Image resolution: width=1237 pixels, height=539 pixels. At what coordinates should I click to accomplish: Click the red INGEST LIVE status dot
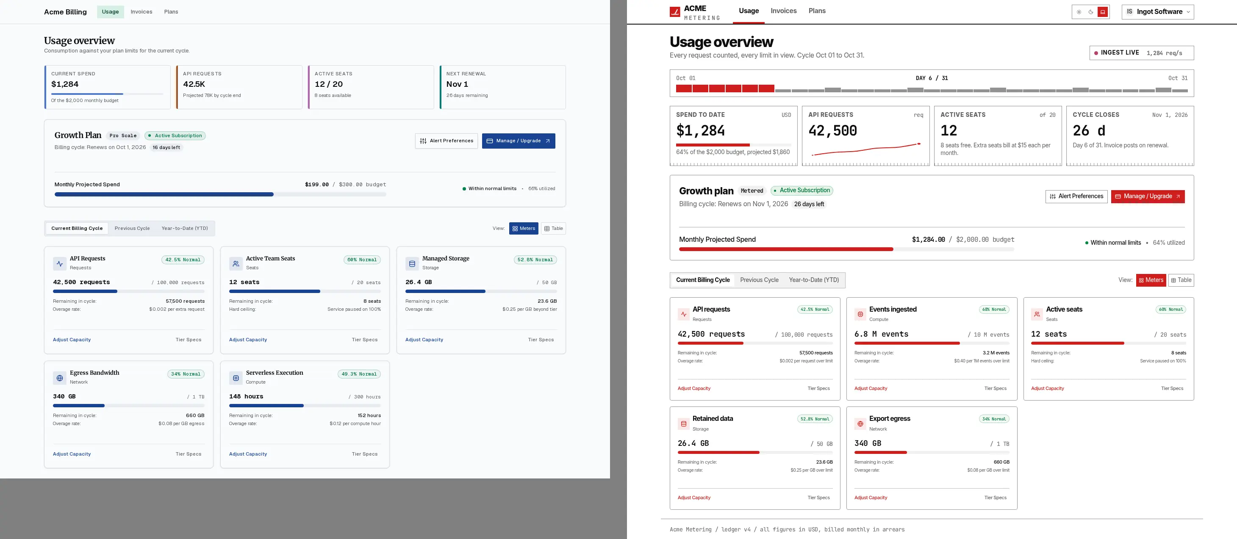(x=1096, y=53)
